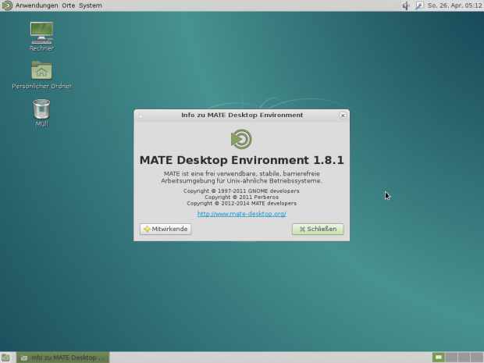484x363 pixels.
Task: Activate 'Info zu MATE Desktop' taskbar entry
Action: pos(62,358)
